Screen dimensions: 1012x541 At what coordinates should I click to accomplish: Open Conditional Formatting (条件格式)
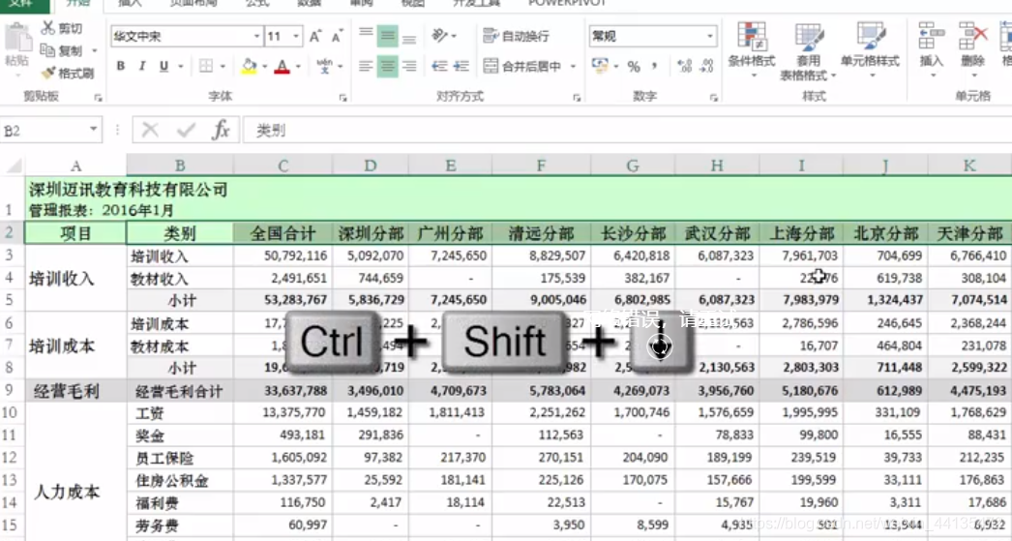click(751, 50)
